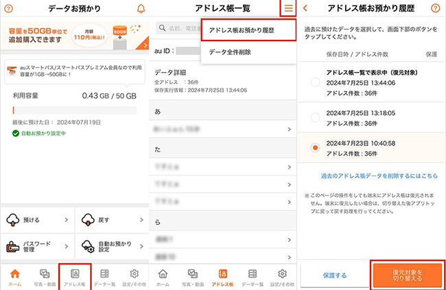
Task: Open the 50GB storage purchase banner
Action: [75, 36]
